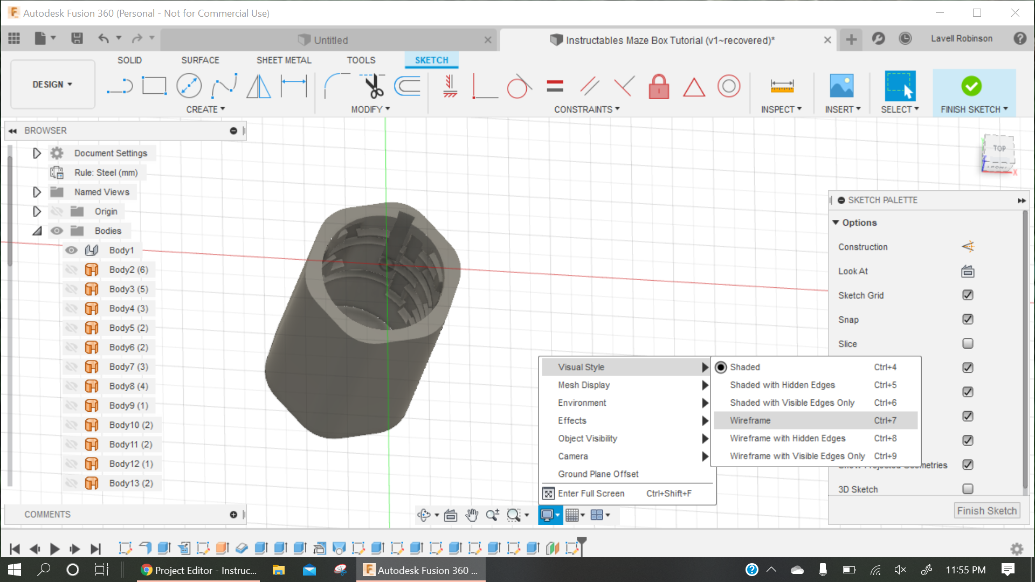Select the Fillet modify tool
This screenshot has width=1035, height=582.
(336, 86)
